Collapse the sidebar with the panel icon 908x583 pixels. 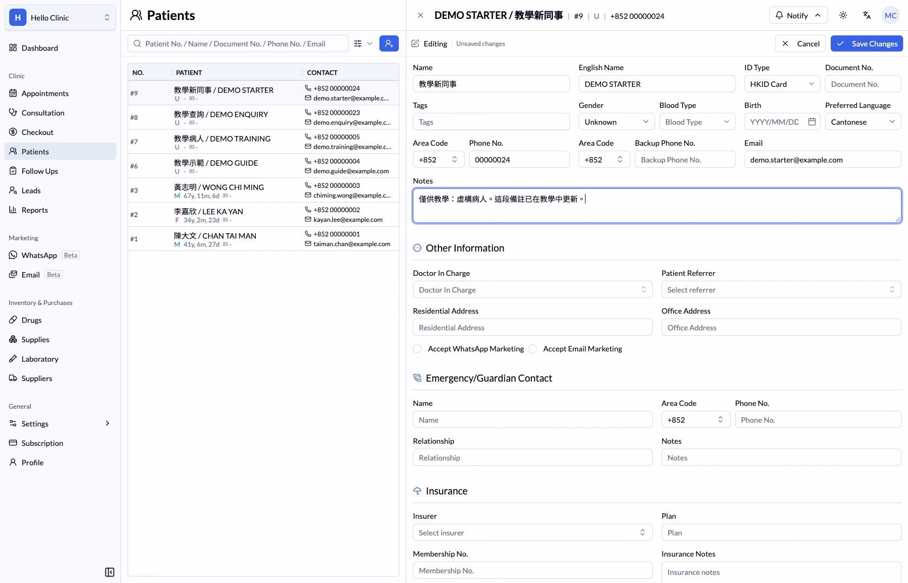point(110,572)
